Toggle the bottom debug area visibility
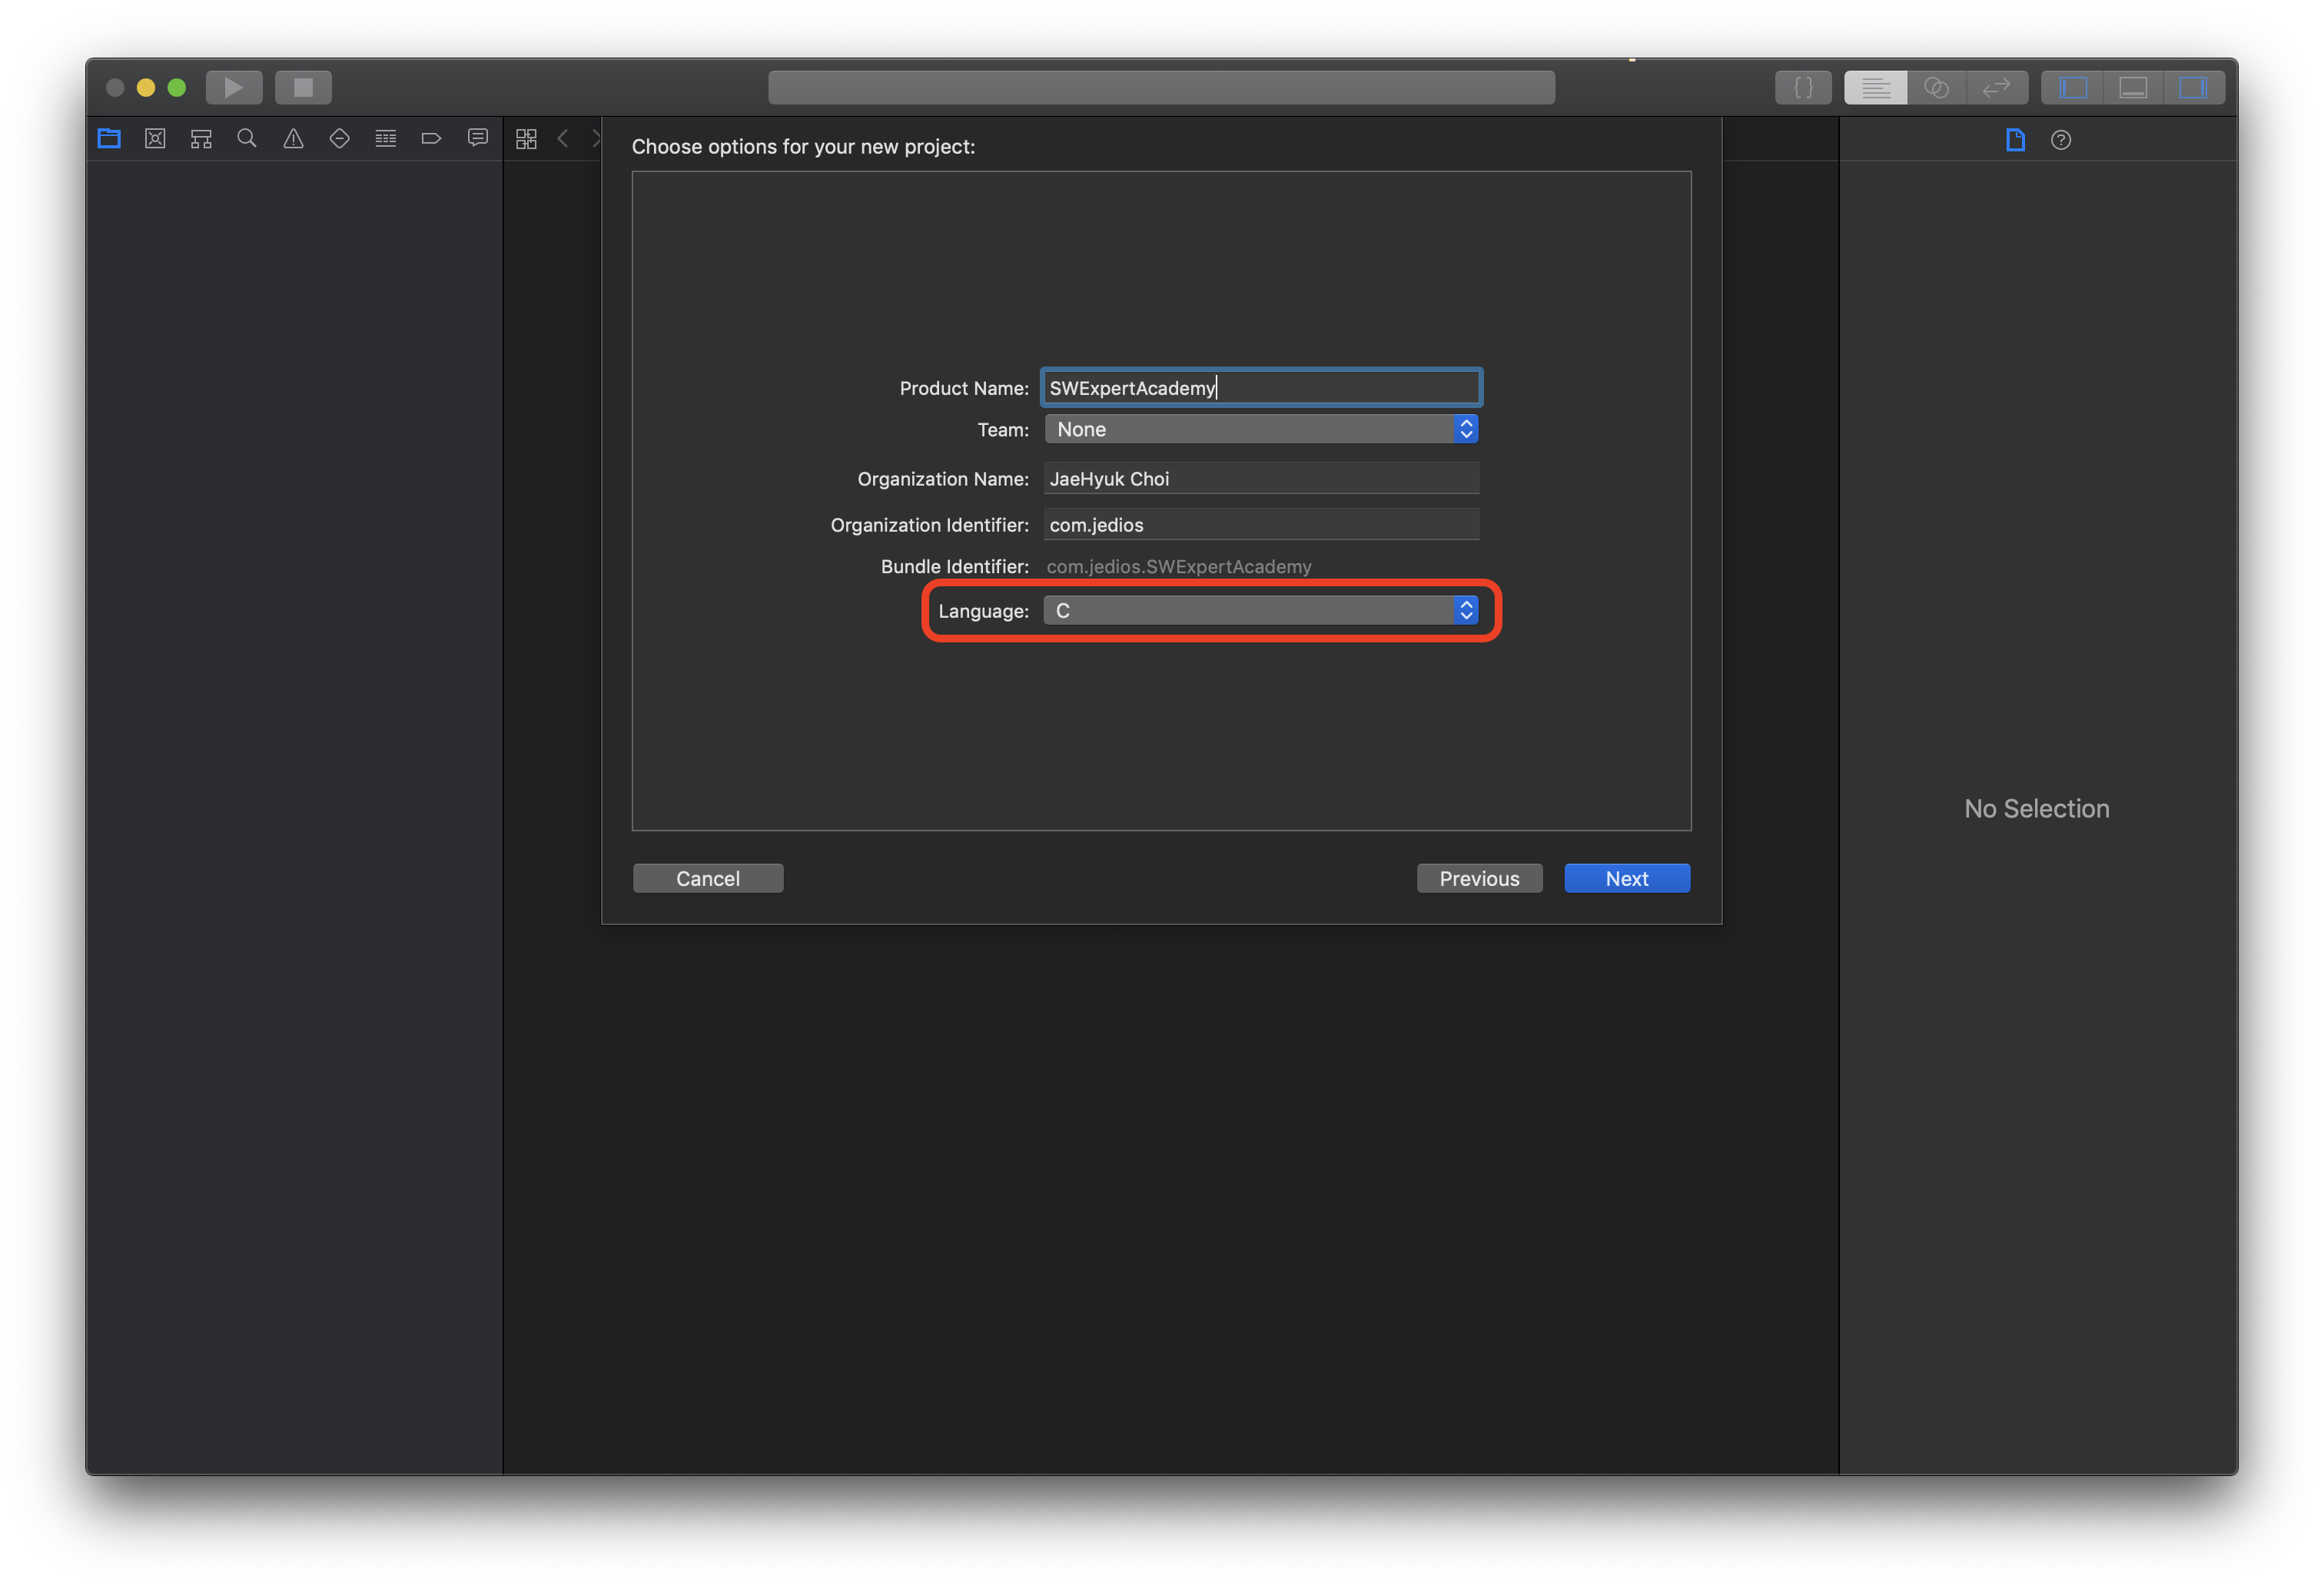The height and width of the screenshot is (1589, 2324). [2133, 88]
